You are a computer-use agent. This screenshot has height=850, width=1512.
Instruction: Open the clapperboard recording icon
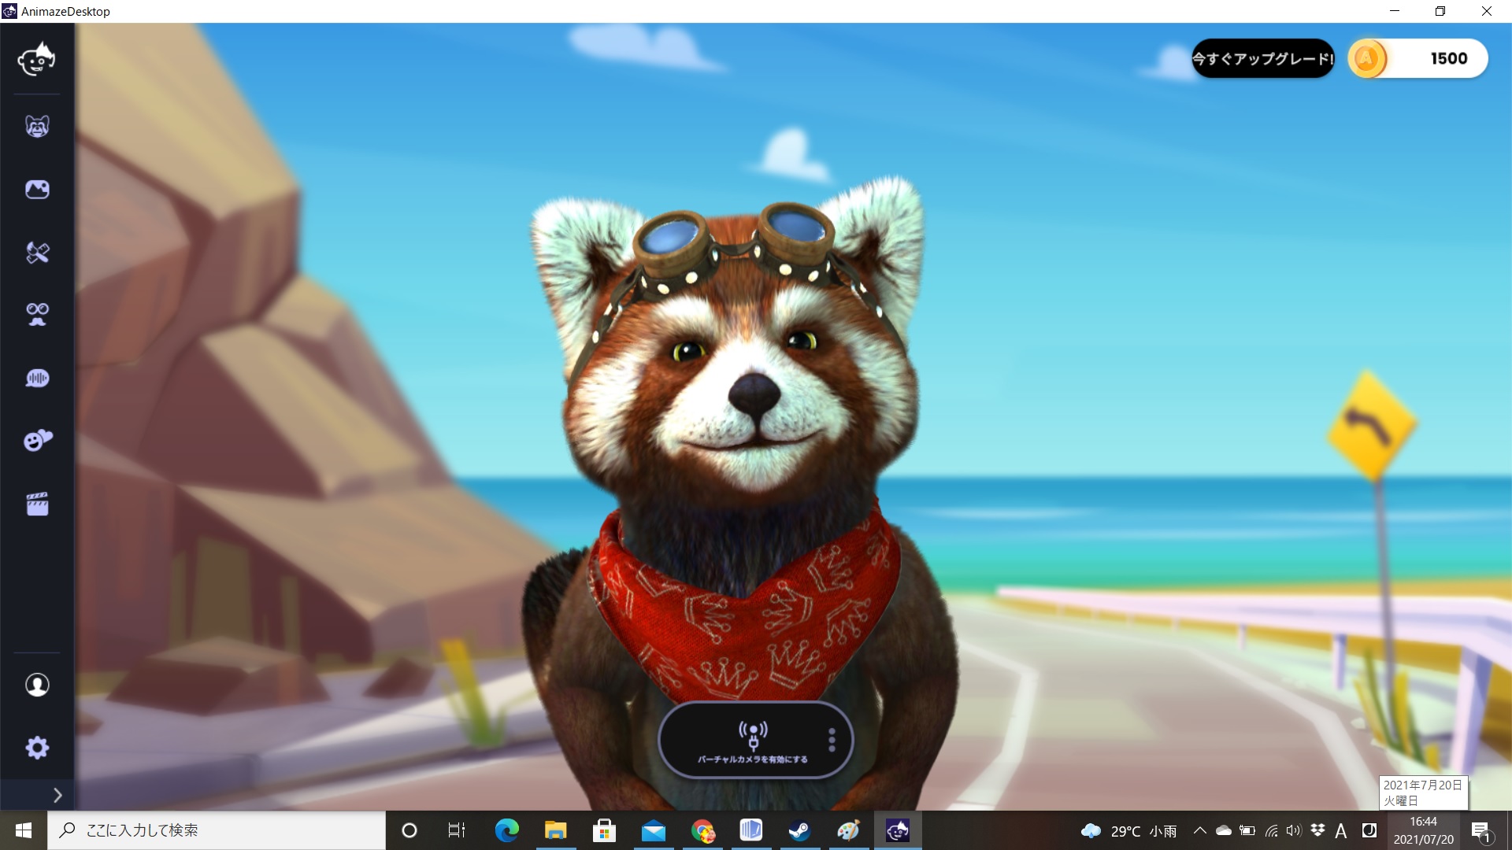37,504
